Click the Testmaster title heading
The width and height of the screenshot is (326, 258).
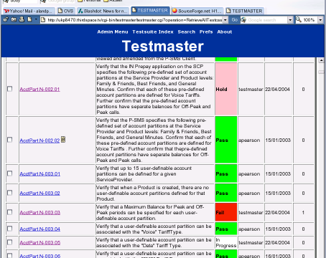tap(163, 46)
